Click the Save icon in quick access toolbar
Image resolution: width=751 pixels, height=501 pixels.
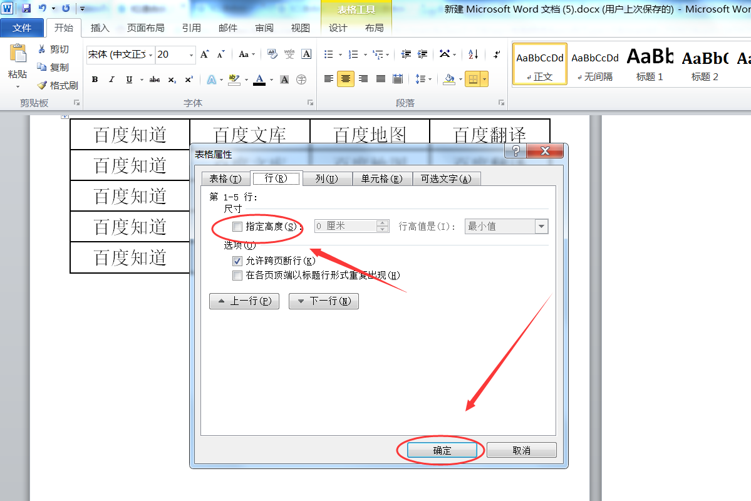pyautogui.click(x=26, y=8)
